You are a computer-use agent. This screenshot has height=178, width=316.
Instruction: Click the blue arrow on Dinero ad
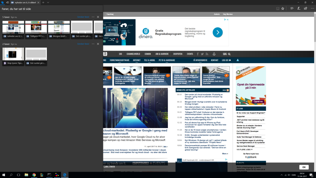click(217, 32)
